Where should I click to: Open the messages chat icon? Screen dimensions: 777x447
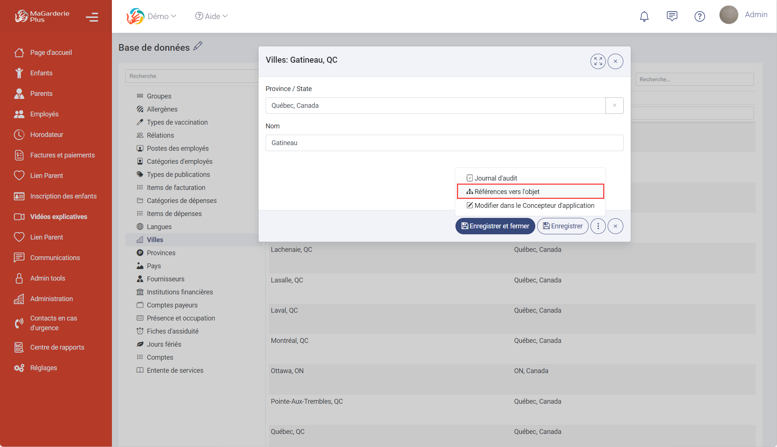click(x=672, y=16)
